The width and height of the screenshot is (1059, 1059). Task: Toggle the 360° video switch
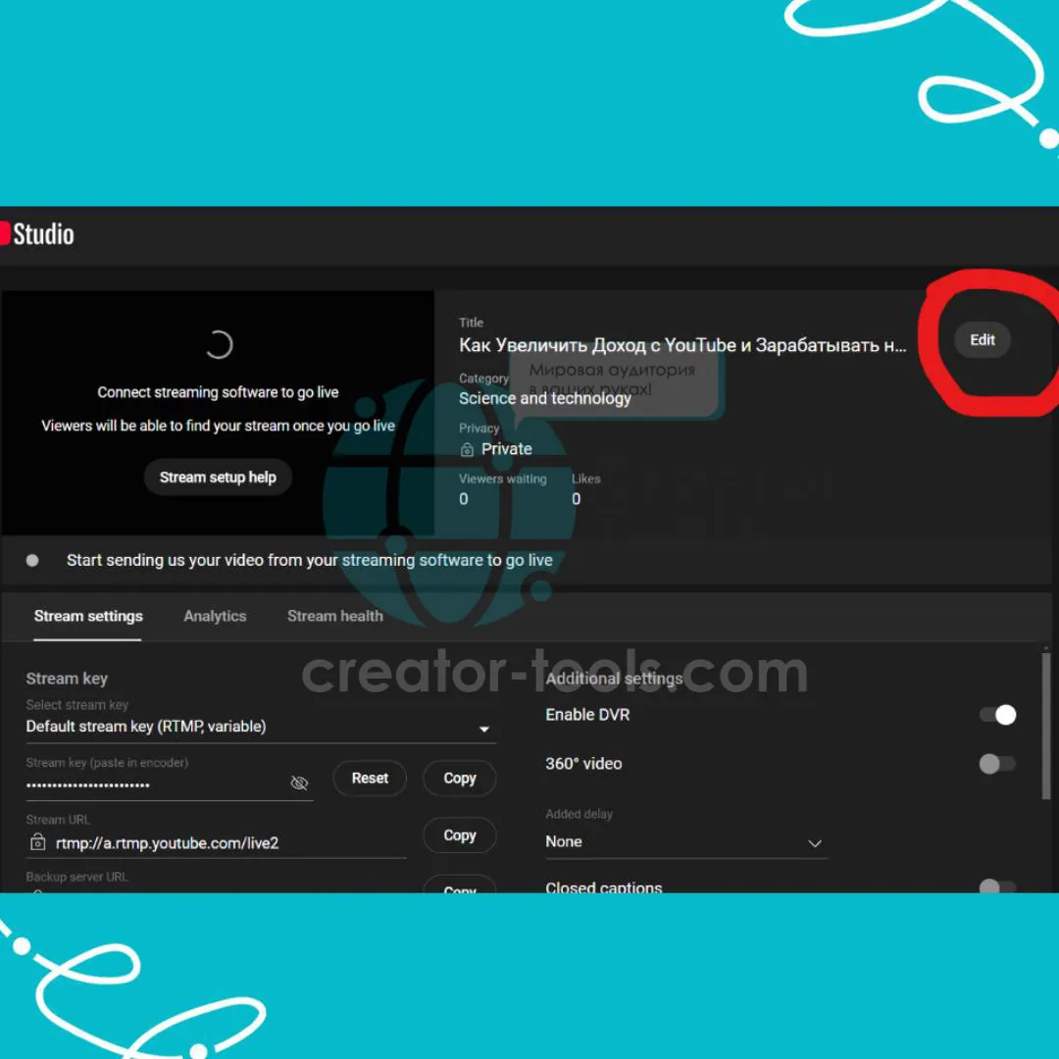(x=997, y=764)
